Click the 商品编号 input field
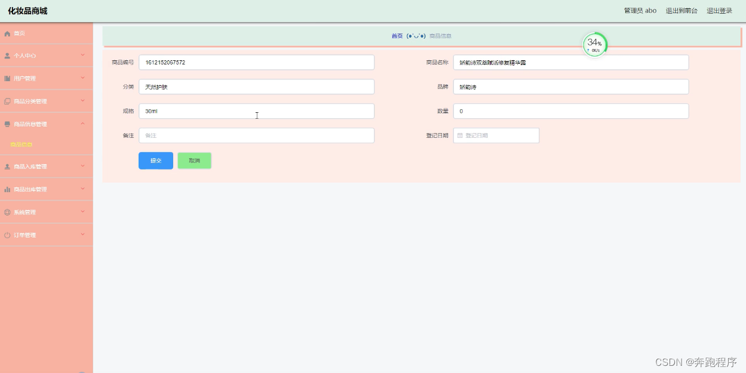The width and height of the screenshot is (746, 373). click(x=257, y=62)
